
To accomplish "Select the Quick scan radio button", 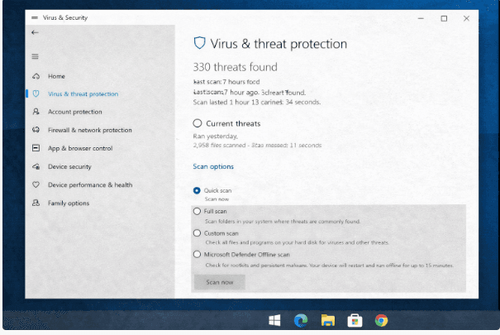I will (x=197, y=190).
